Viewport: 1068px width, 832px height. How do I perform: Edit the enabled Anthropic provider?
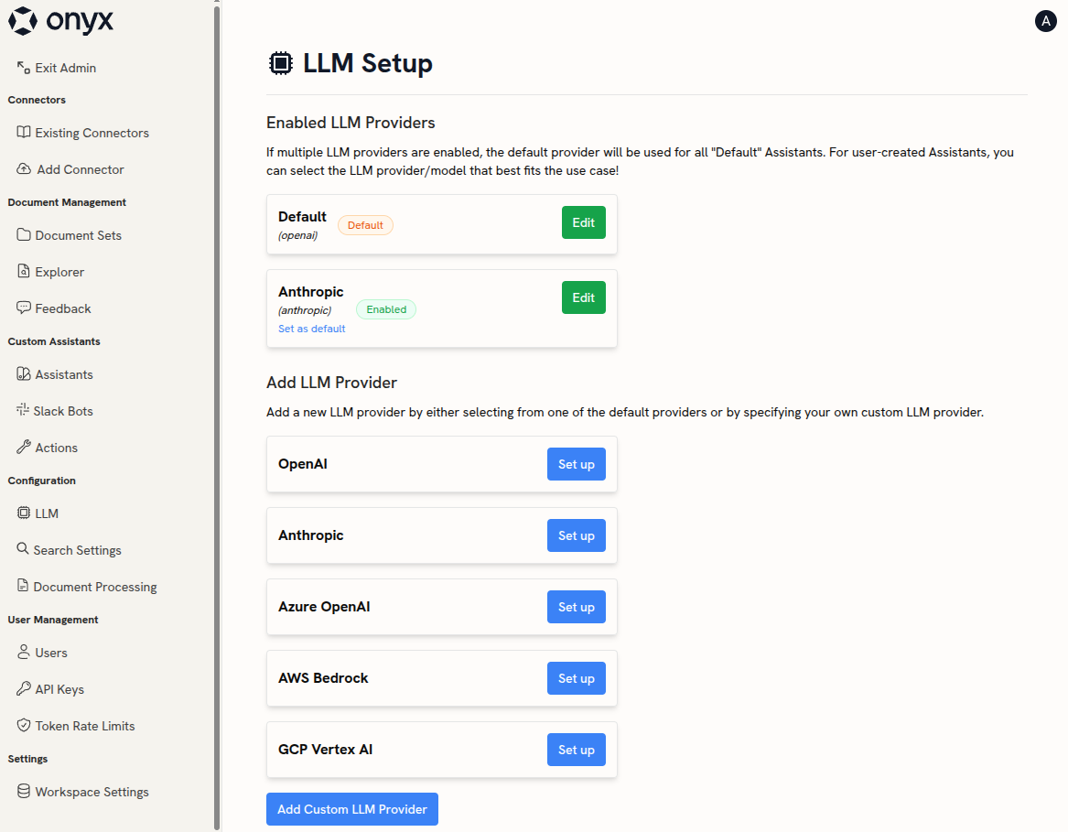click(x=583, y=297)
